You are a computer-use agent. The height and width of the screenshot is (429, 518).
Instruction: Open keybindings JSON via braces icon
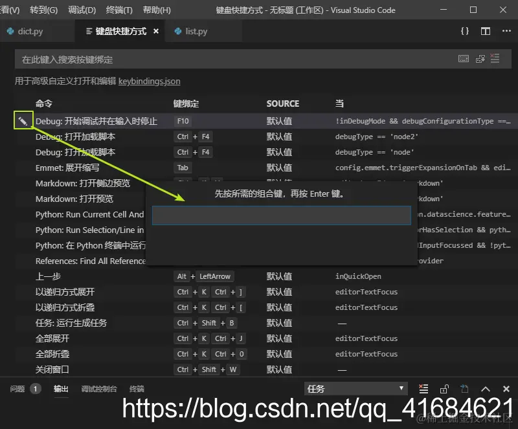pos(464,31)
